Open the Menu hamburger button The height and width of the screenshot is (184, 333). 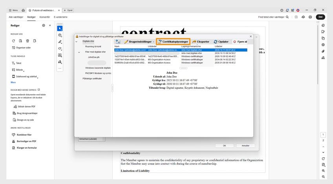(x=13, y=10)
